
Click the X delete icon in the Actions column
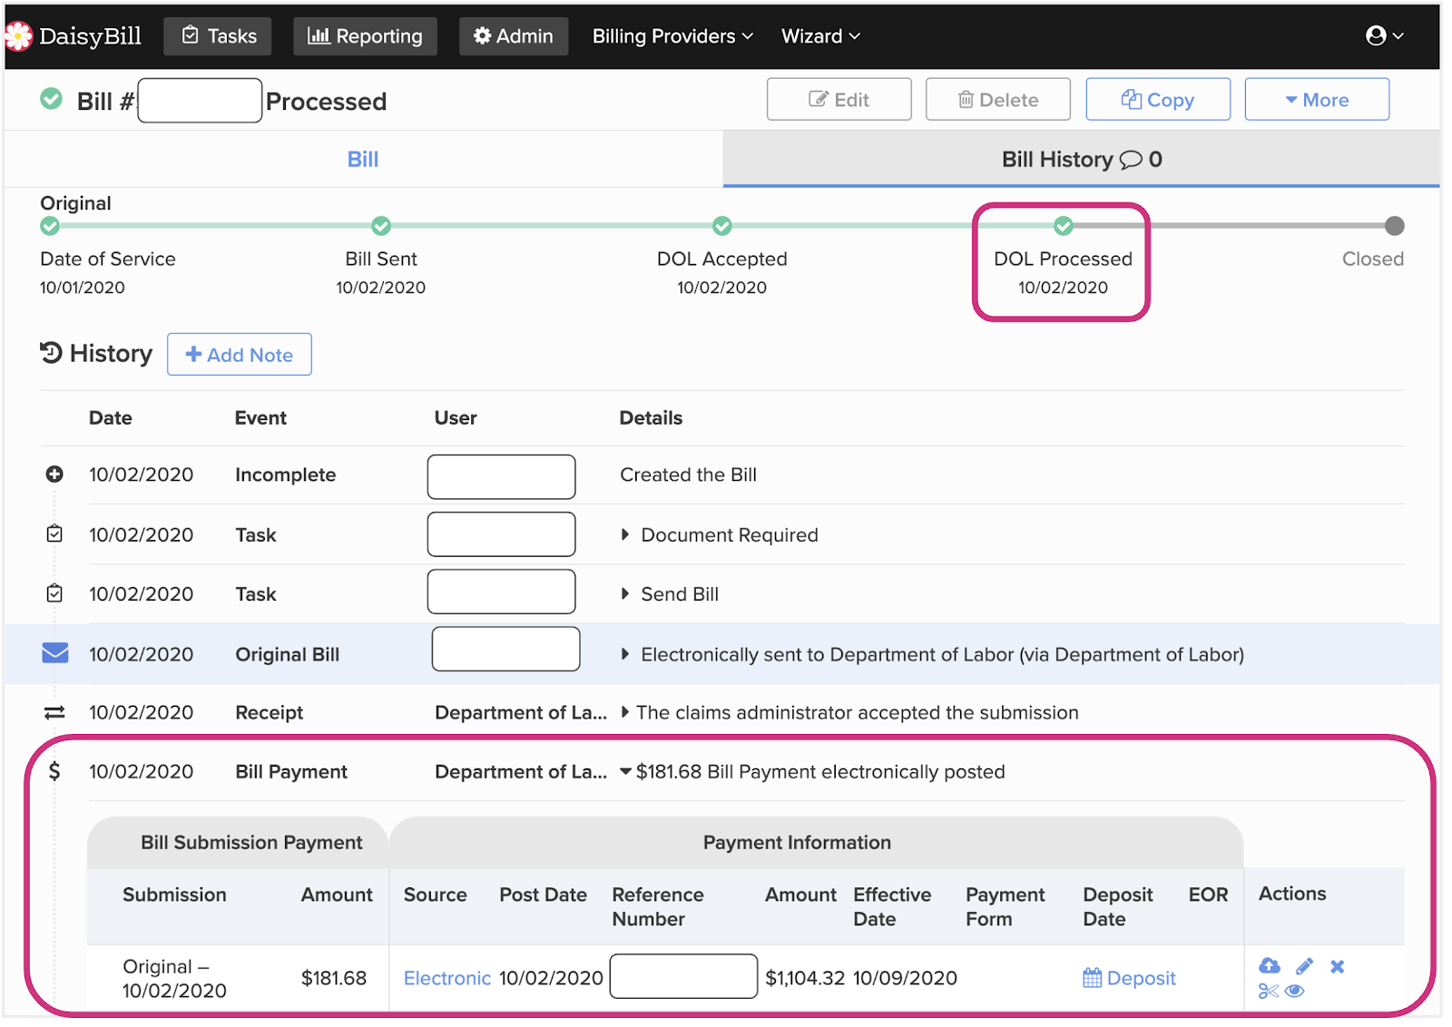(x=1337, y=966)
